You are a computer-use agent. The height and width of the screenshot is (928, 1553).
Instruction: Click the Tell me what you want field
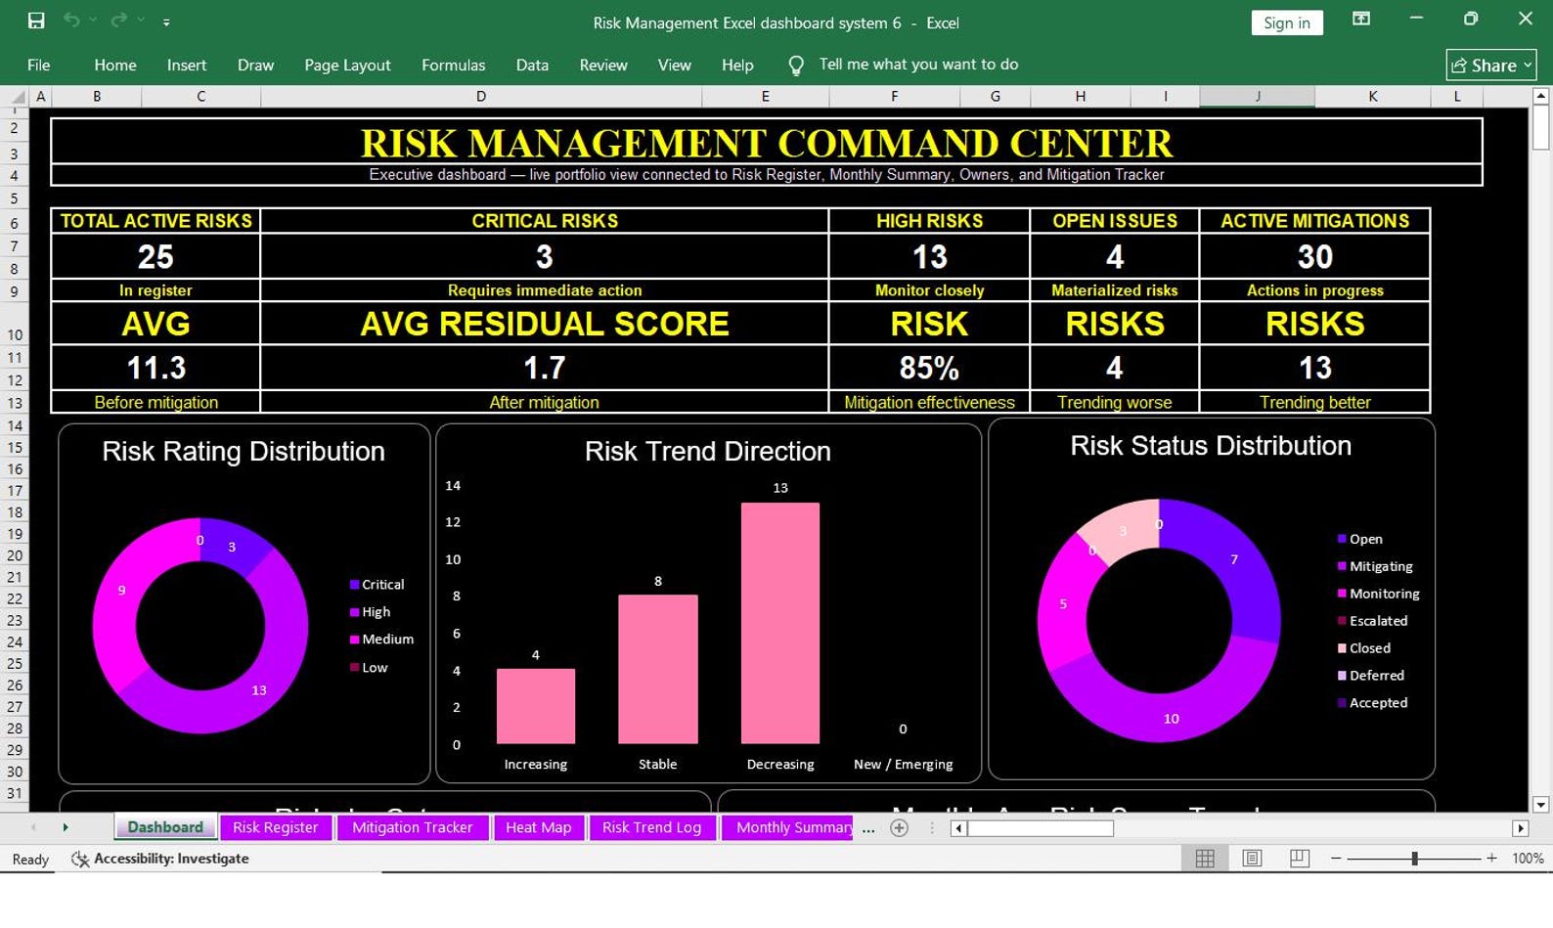tap(918, 65)
